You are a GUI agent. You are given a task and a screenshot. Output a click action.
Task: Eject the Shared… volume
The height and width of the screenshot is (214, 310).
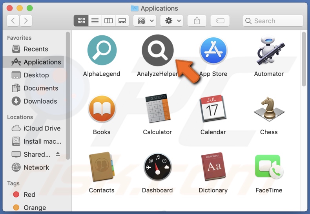58,154
